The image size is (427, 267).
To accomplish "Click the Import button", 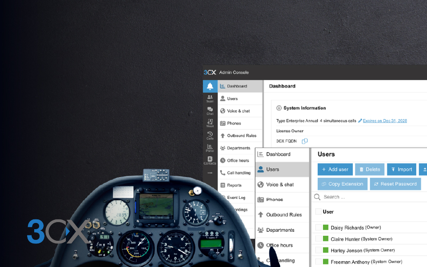I will (x=402, y=169).
